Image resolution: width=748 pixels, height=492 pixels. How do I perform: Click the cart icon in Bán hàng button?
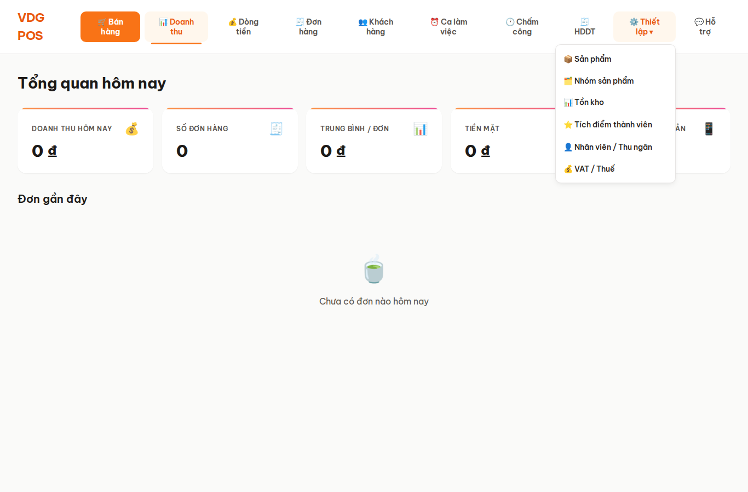[x=102, y=22]
